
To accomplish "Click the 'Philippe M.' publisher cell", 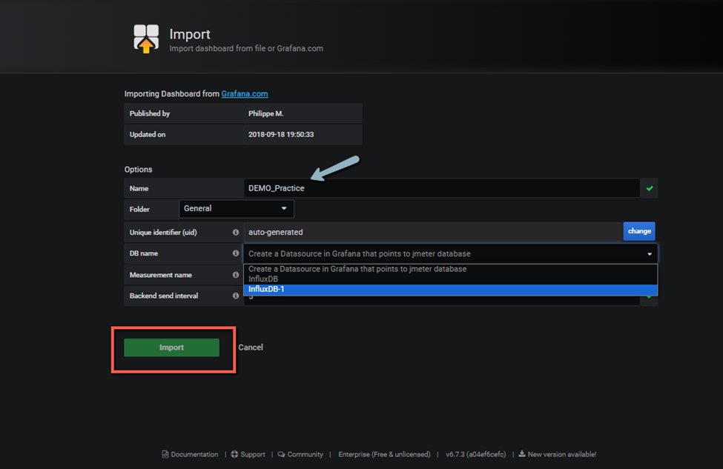I will click(303, 113).
